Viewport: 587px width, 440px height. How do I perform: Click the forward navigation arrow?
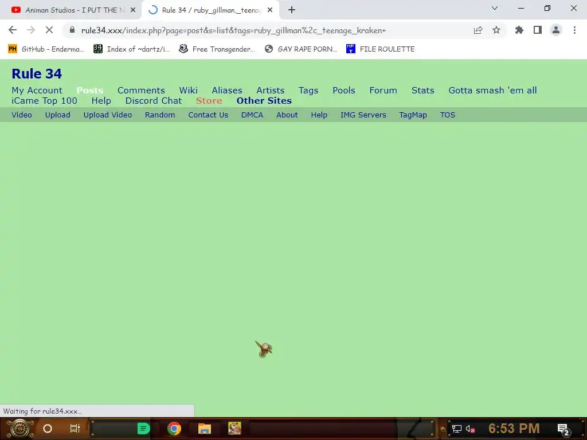31,30
